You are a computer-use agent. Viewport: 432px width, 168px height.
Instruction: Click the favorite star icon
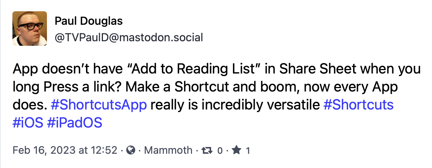coord(236,150)
